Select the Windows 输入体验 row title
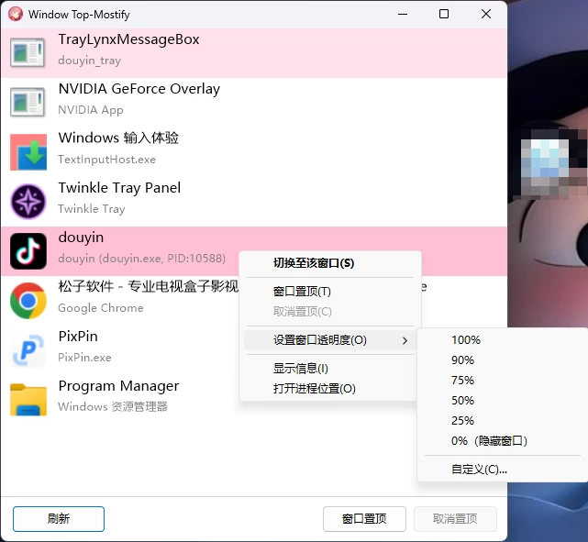The height and width of the screenshot is (542, 588). click(x=118, y=138)
